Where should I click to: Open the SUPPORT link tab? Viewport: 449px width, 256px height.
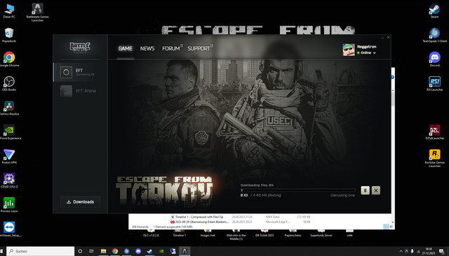(200, 48)
